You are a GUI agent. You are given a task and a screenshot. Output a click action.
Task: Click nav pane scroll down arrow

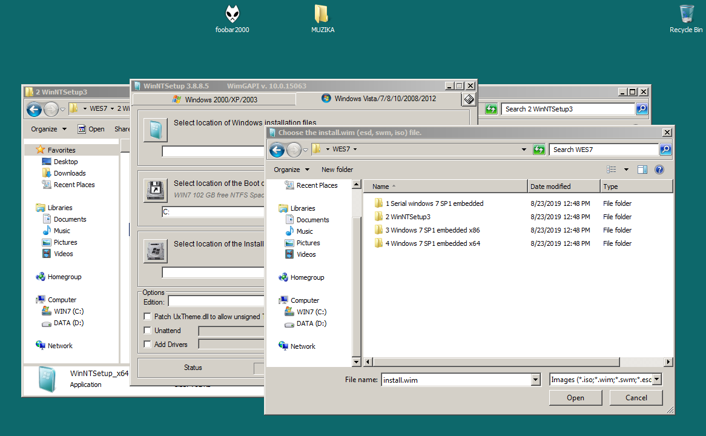356,362
